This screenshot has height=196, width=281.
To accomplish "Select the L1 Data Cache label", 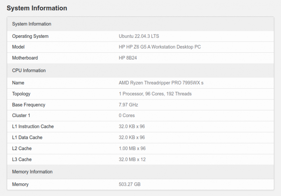I will coord(27,138).
